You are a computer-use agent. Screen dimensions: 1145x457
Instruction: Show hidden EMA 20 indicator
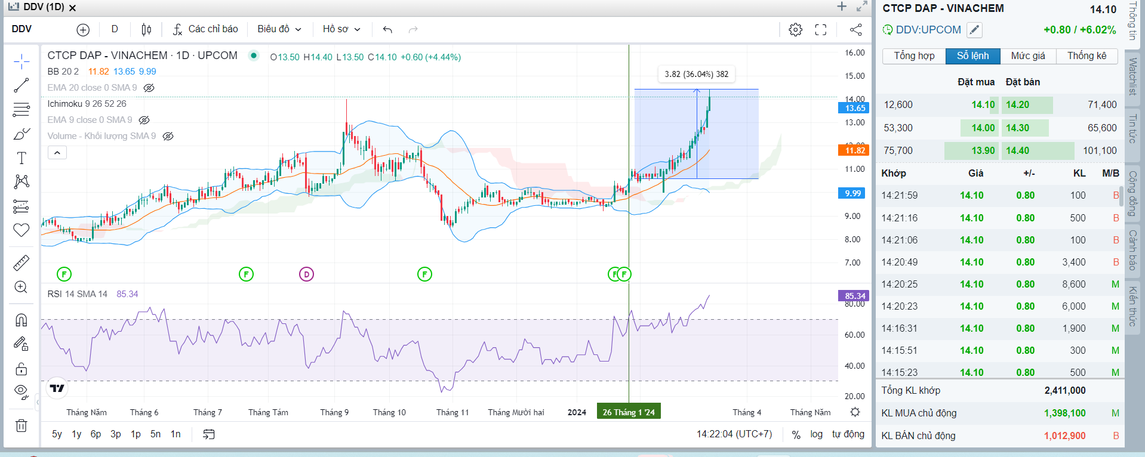tap(149, 88)
